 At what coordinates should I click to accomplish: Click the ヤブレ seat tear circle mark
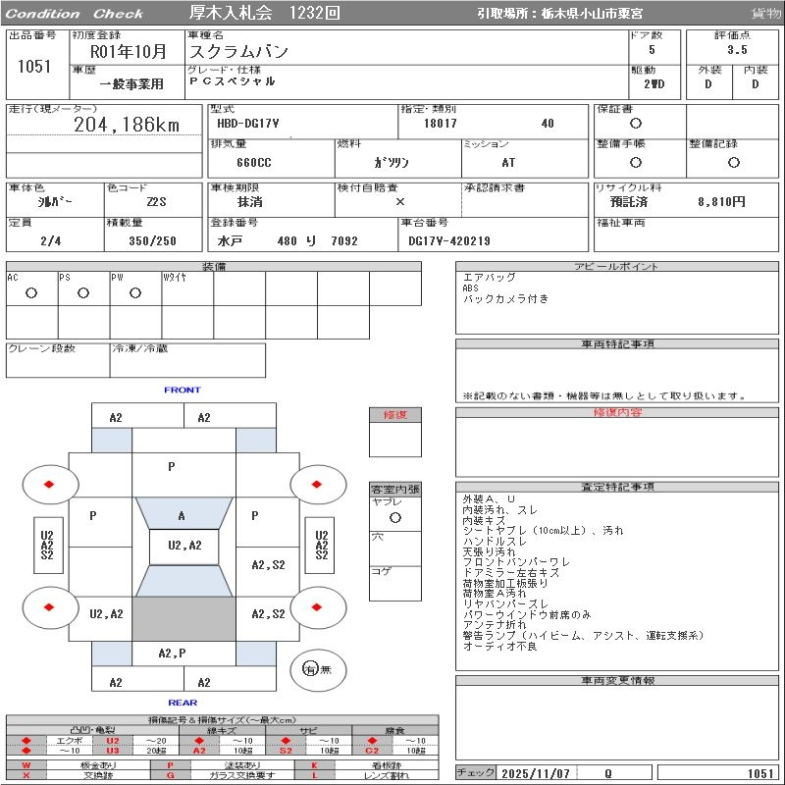394,516
